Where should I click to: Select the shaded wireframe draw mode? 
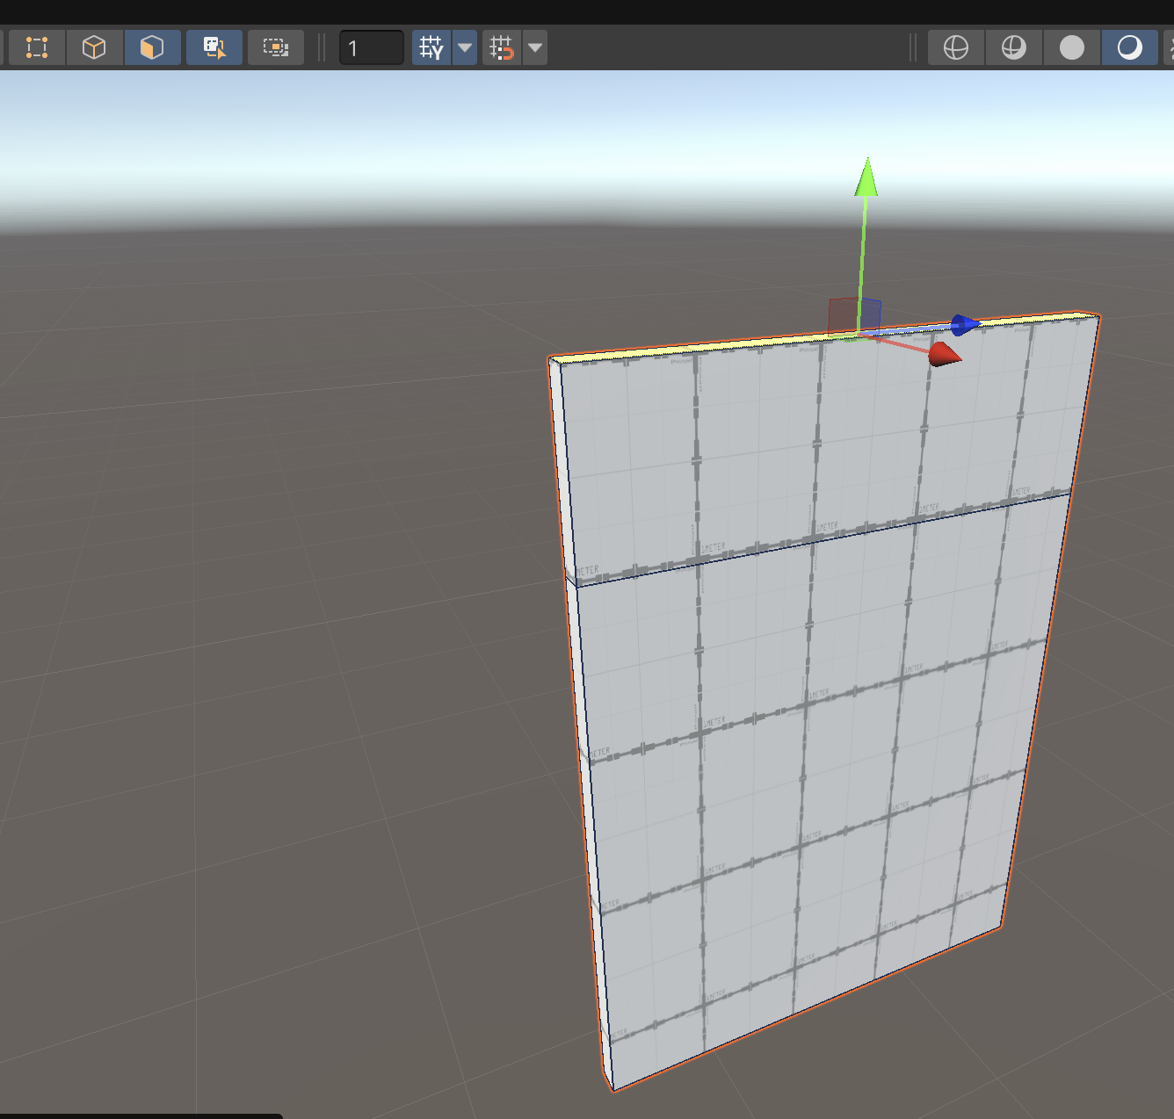(x=1014, y=47)
